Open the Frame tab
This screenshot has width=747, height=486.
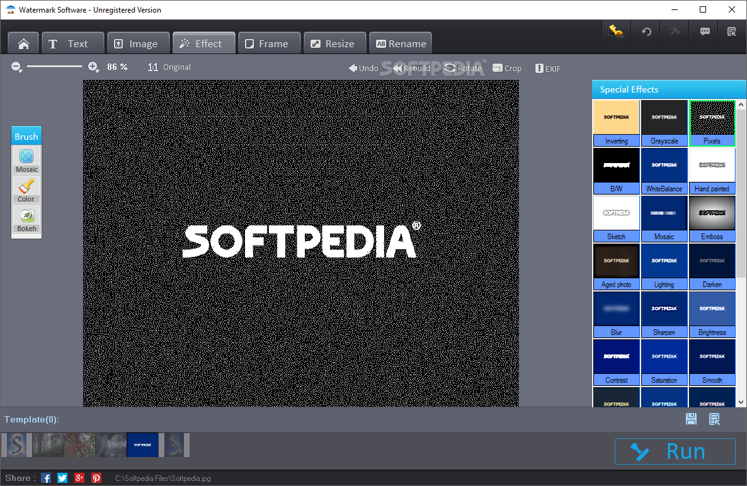(270, 44)
